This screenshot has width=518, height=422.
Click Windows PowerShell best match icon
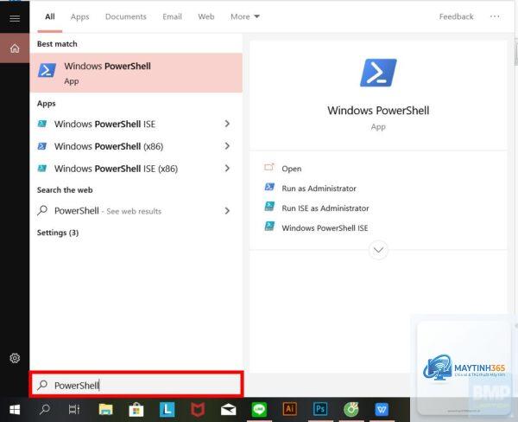pyautogui.click(x=47, y=70)
